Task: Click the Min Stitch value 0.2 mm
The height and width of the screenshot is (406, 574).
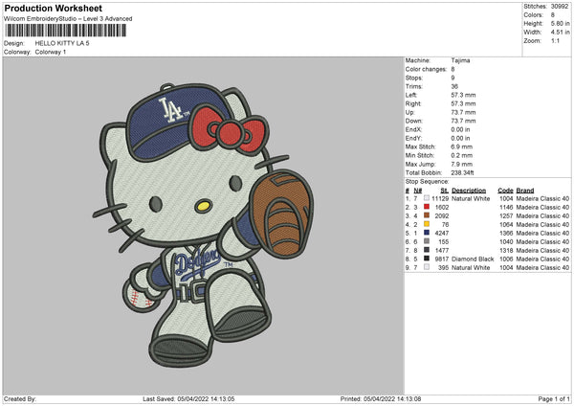Action: (462, 155)
